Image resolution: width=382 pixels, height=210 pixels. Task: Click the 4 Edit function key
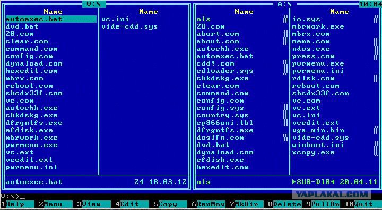(x=132, y=204)
